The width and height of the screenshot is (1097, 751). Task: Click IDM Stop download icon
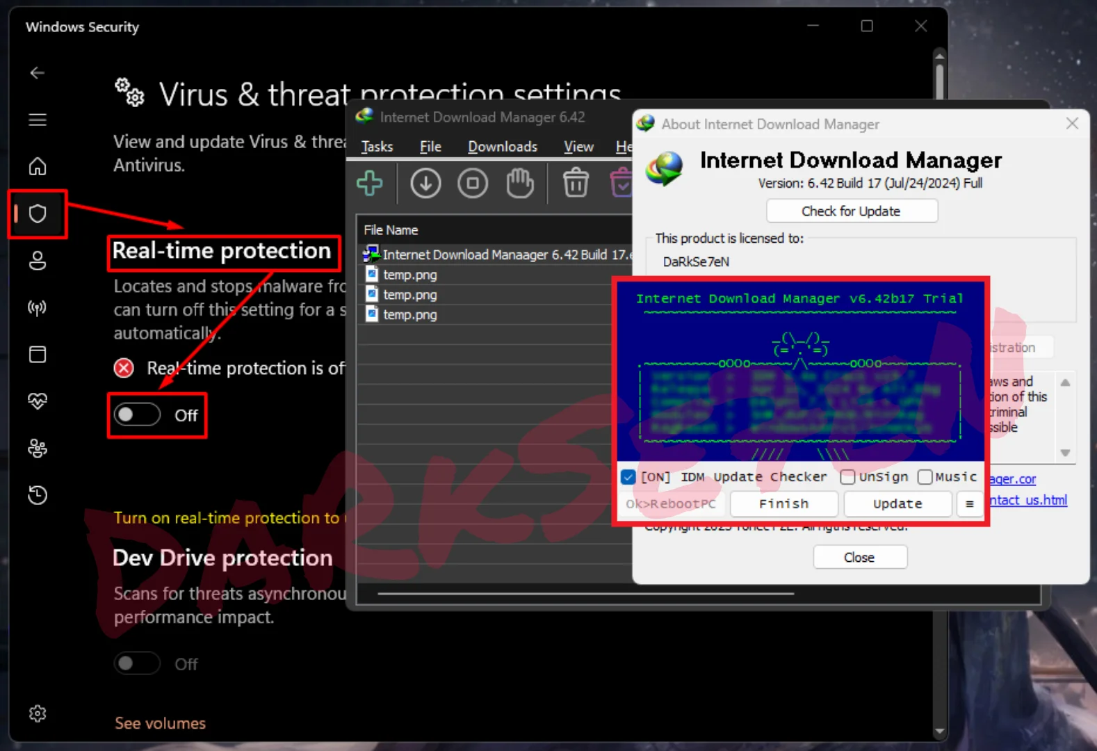click(473, 184)
